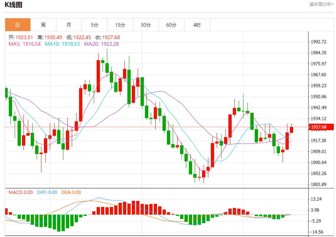Click the -5.29 MACD axis label
Image resolution: width=336 pixels, height=237 pixels.
click(316, 221)
